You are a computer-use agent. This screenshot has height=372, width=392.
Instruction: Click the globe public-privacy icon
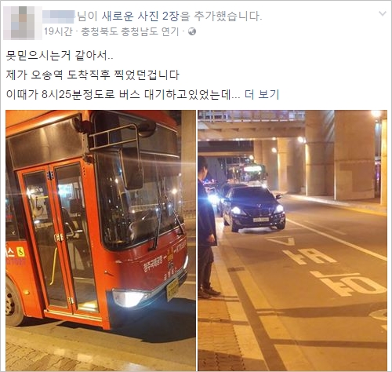click(192, 32)
